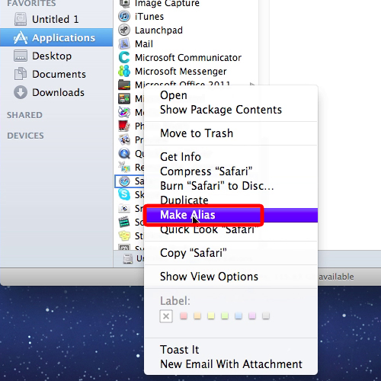Apply orange label color
The height and width of the screenshot is (381, 381).
tap(197, 316)
